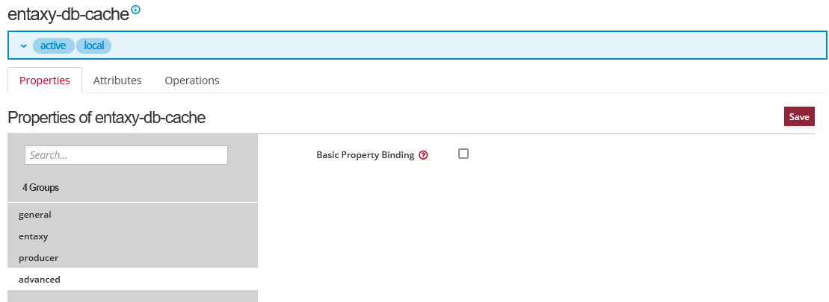
Task: Select the 'entaxy' property group
Action: (x=34, y=236)
